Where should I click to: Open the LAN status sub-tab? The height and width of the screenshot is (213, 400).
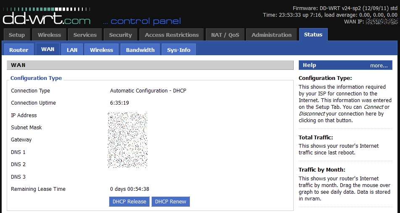[x=72, y=50]
